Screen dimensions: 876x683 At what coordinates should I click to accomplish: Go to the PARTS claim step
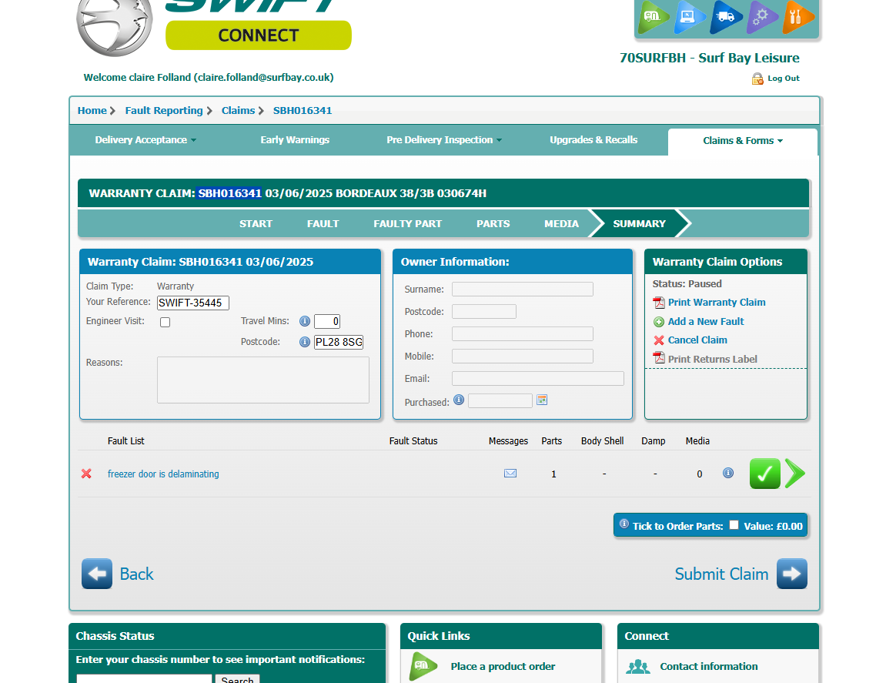click(493, 223)
